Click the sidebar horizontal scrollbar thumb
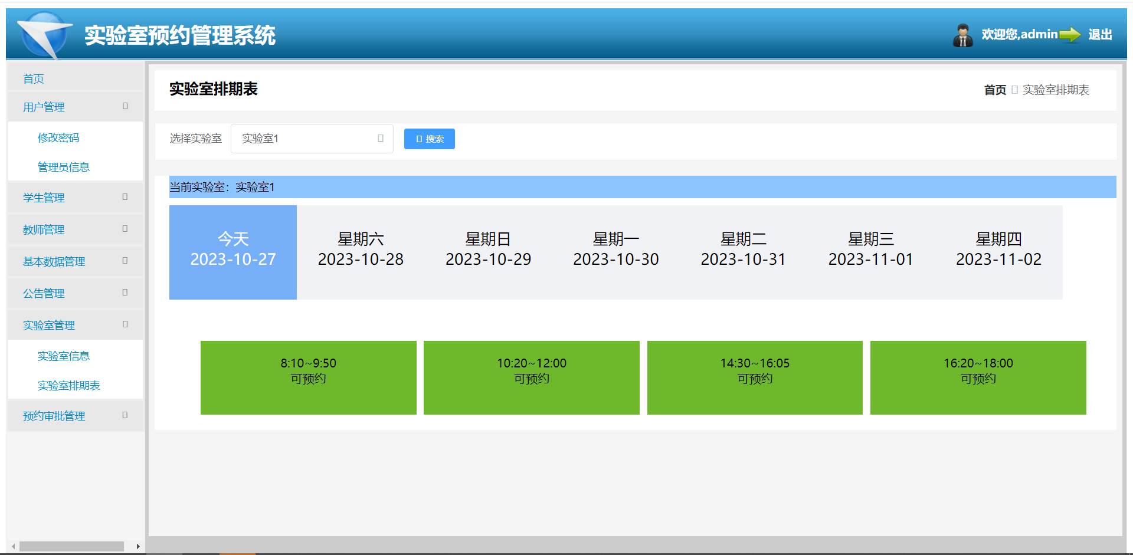The width and height of the screenshot is (1133, 555). [71, 546]
